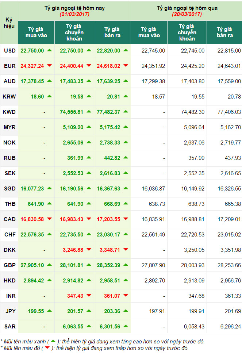Select today's 'Tỷ giá bán ra' column header
This screenshot has height=354, width=242.
coord(112,32)
